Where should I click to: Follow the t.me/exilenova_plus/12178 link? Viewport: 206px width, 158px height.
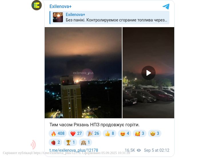74,150
